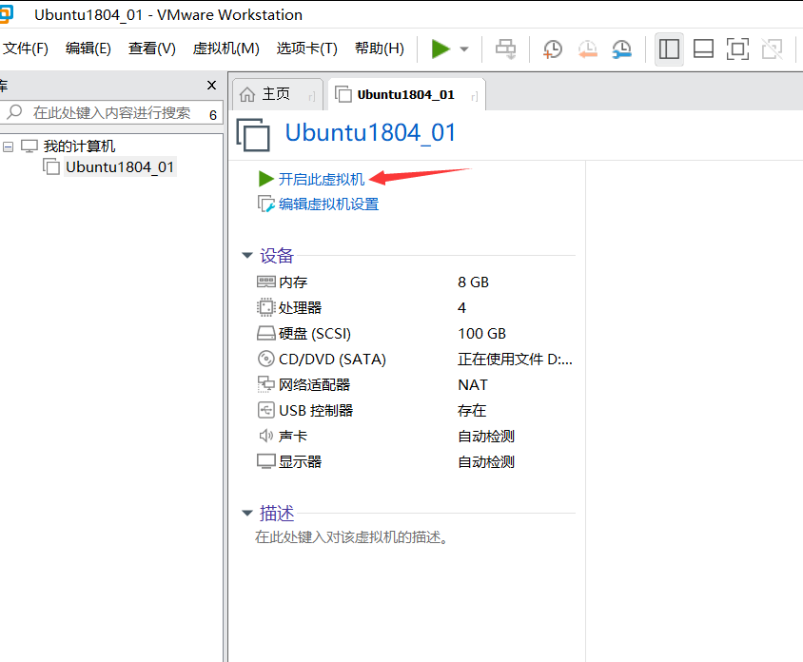Click the library search input field
Screen dimensions: 803x662
coord(111,112)
